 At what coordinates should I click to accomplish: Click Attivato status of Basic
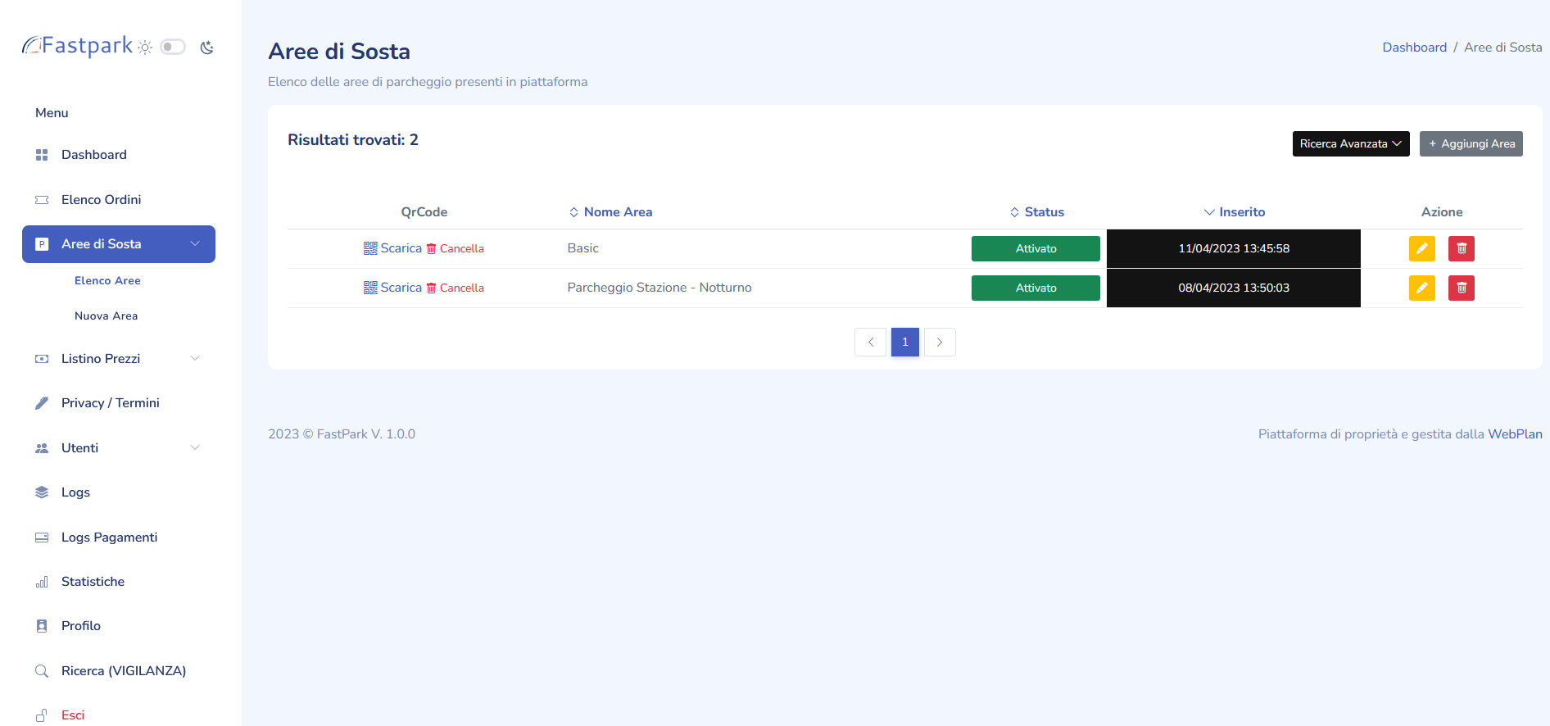pos(1036,248)
